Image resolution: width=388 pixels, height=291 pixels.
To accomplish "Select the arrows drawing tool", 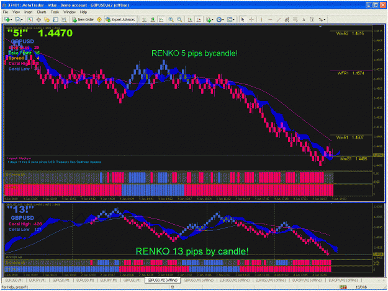I will pyautogui.click(x=321, y=19).
